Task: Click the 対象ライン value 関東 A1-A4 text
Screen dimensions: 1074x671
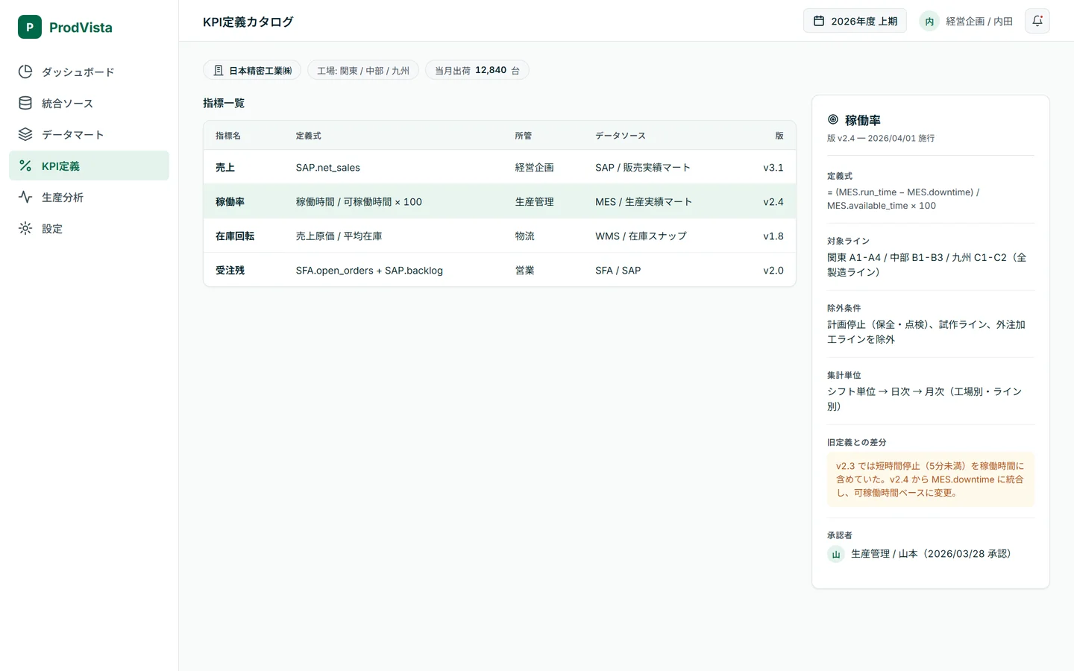Action: (927, 265)
